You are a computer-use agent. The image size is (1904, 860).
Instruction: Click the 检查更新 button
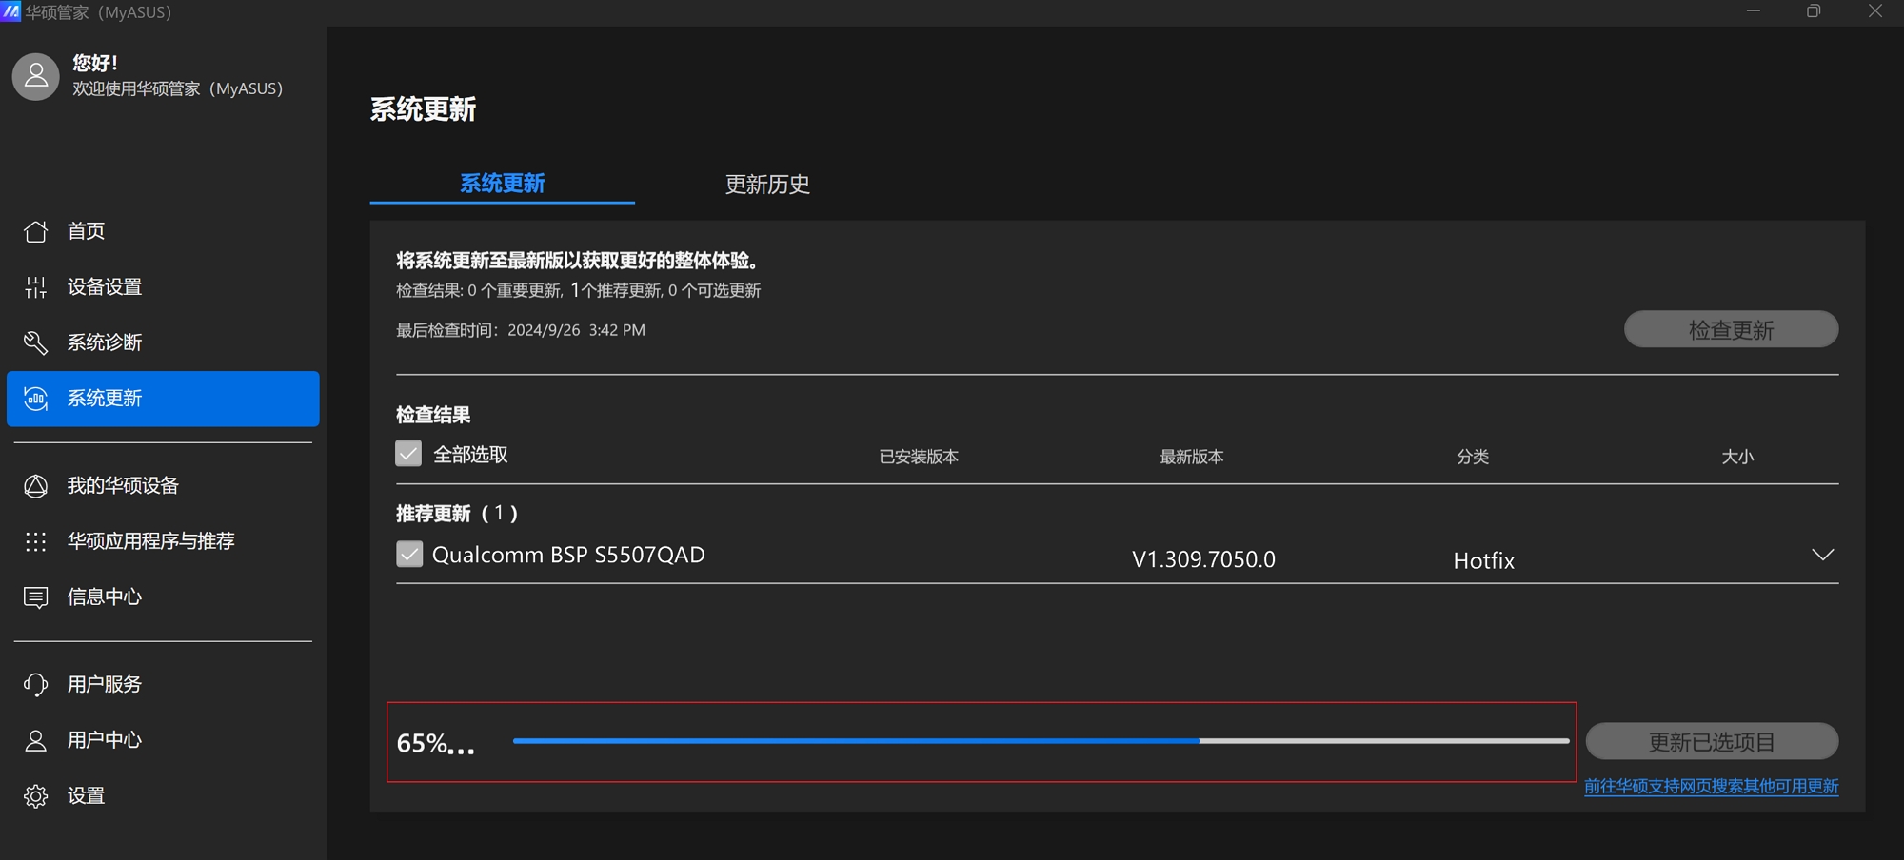1731,329
